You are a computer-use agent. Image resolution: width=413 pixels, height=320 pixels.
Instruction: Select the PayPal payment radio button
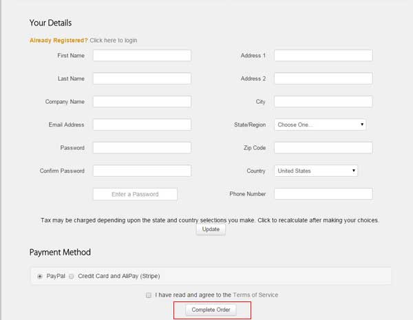(x=40, y=276)
